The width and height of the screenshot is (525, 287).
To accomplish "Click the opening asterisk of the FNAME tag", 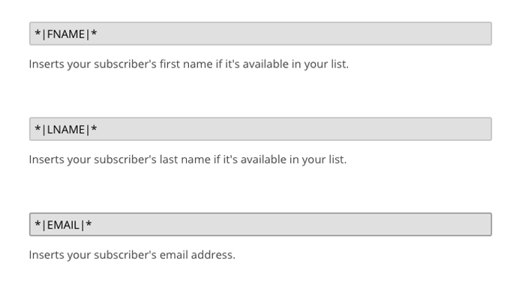I will coord(37,33).
